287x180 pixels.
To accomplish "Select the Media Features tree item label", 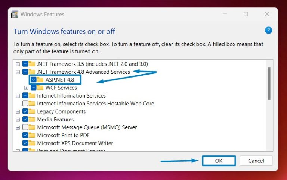I will 55,119.
